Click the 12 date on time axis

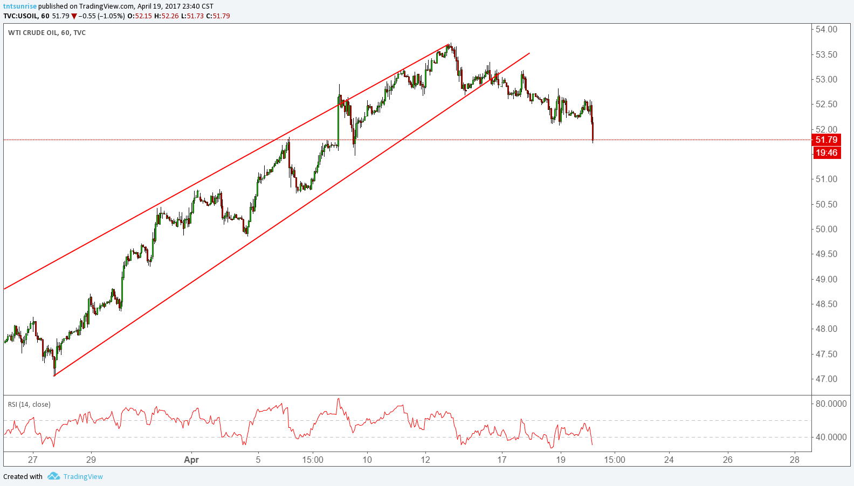(426, 460)
